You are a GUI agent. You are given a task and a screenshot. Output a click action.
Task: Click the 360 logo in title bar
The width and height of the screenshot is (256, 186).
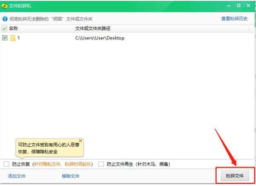5,6
